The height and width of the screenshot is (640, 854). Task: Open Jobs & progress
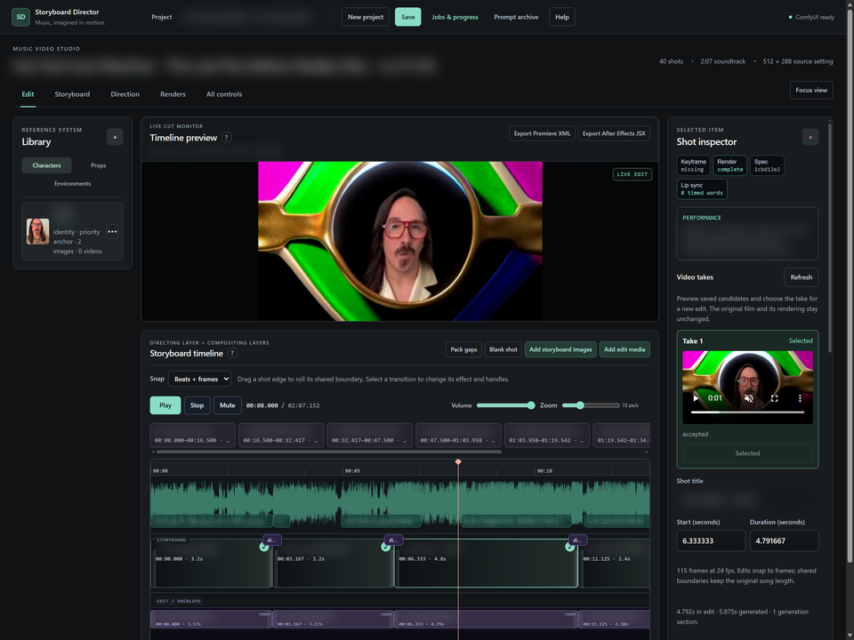[455, 17]
